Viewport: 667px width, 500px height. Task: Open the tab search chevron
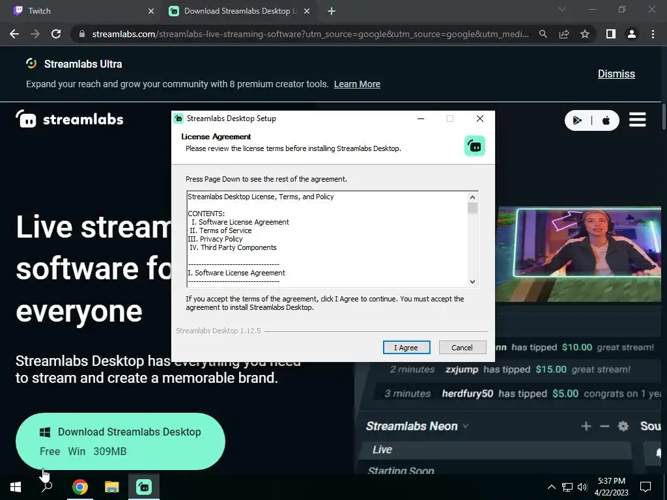(x=562, y=9)
